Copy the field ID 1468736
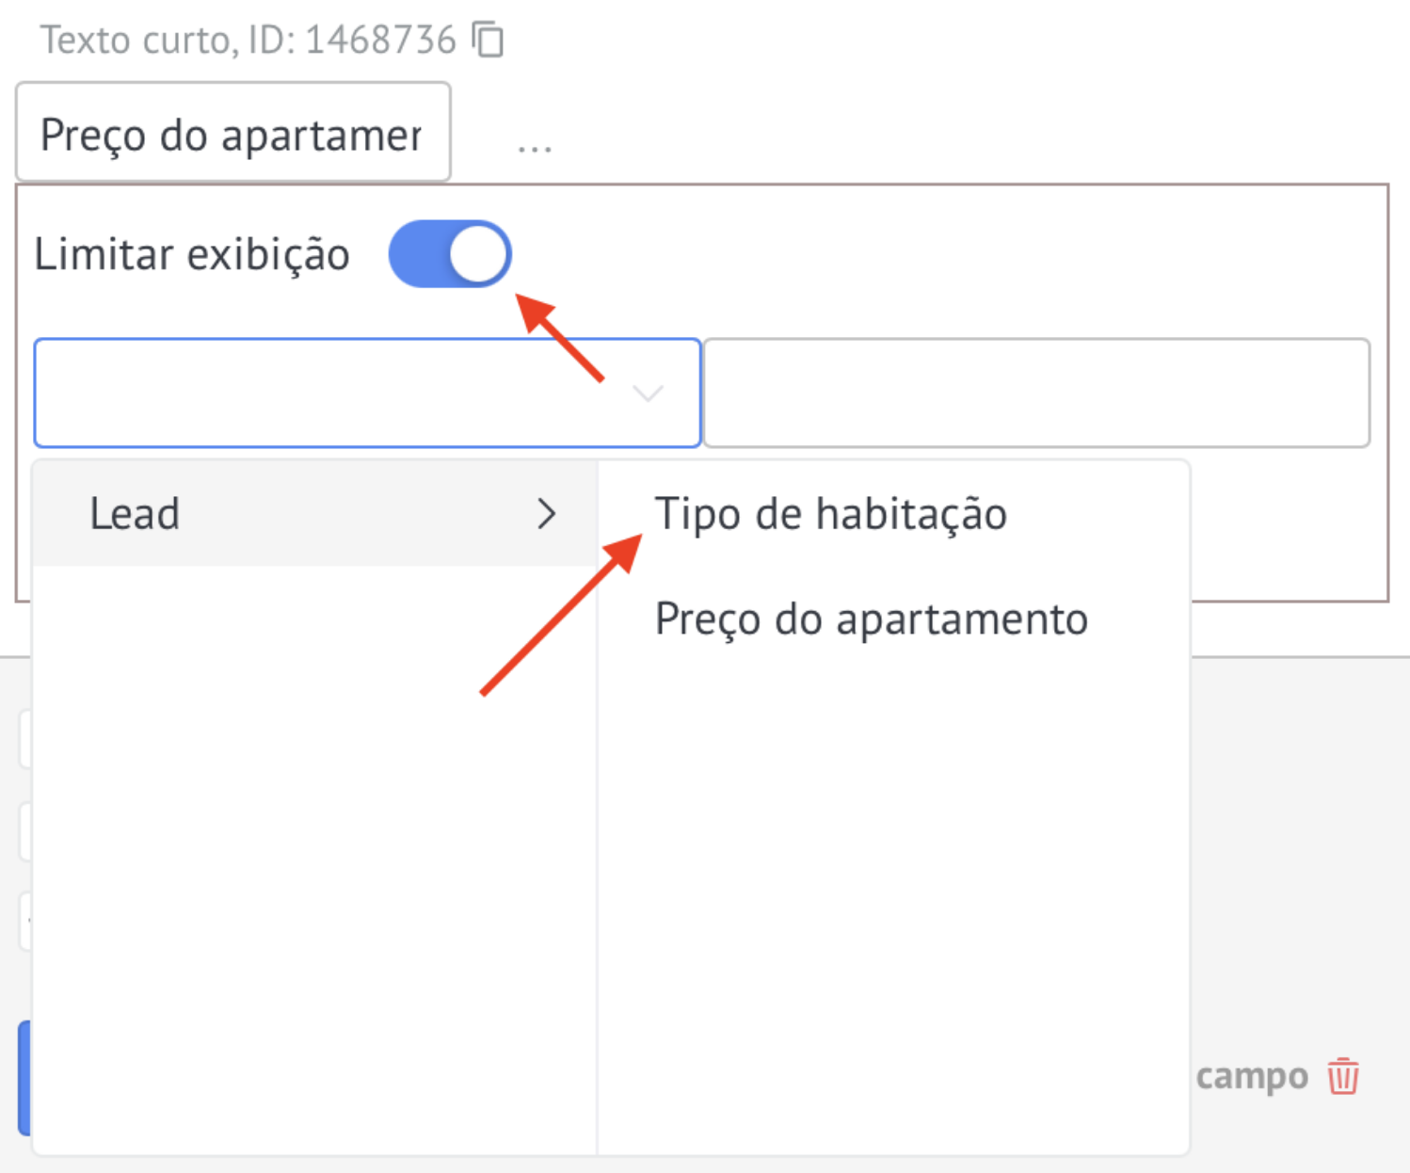1410x1173 pixels. click(x=489, y=40)
